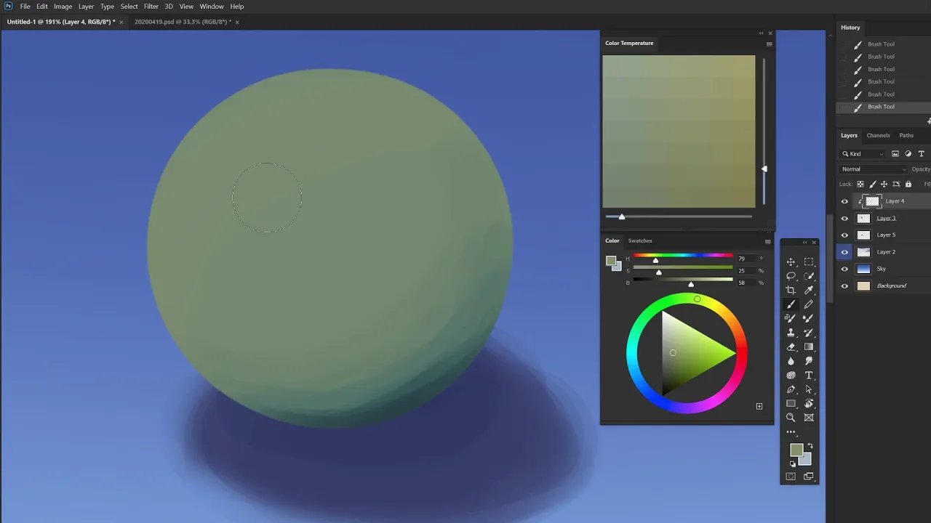Toggle lock position
This screenshot has width=931, height=523.
pyautogui.click(x=884, y=185)
